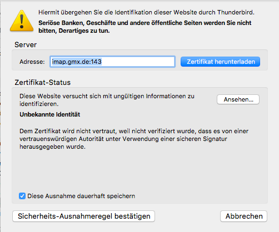The image size is (279, 232).
Task: Click the 'Hiermit übergehen Sie' intro sentence
Action: pos(146,12)
